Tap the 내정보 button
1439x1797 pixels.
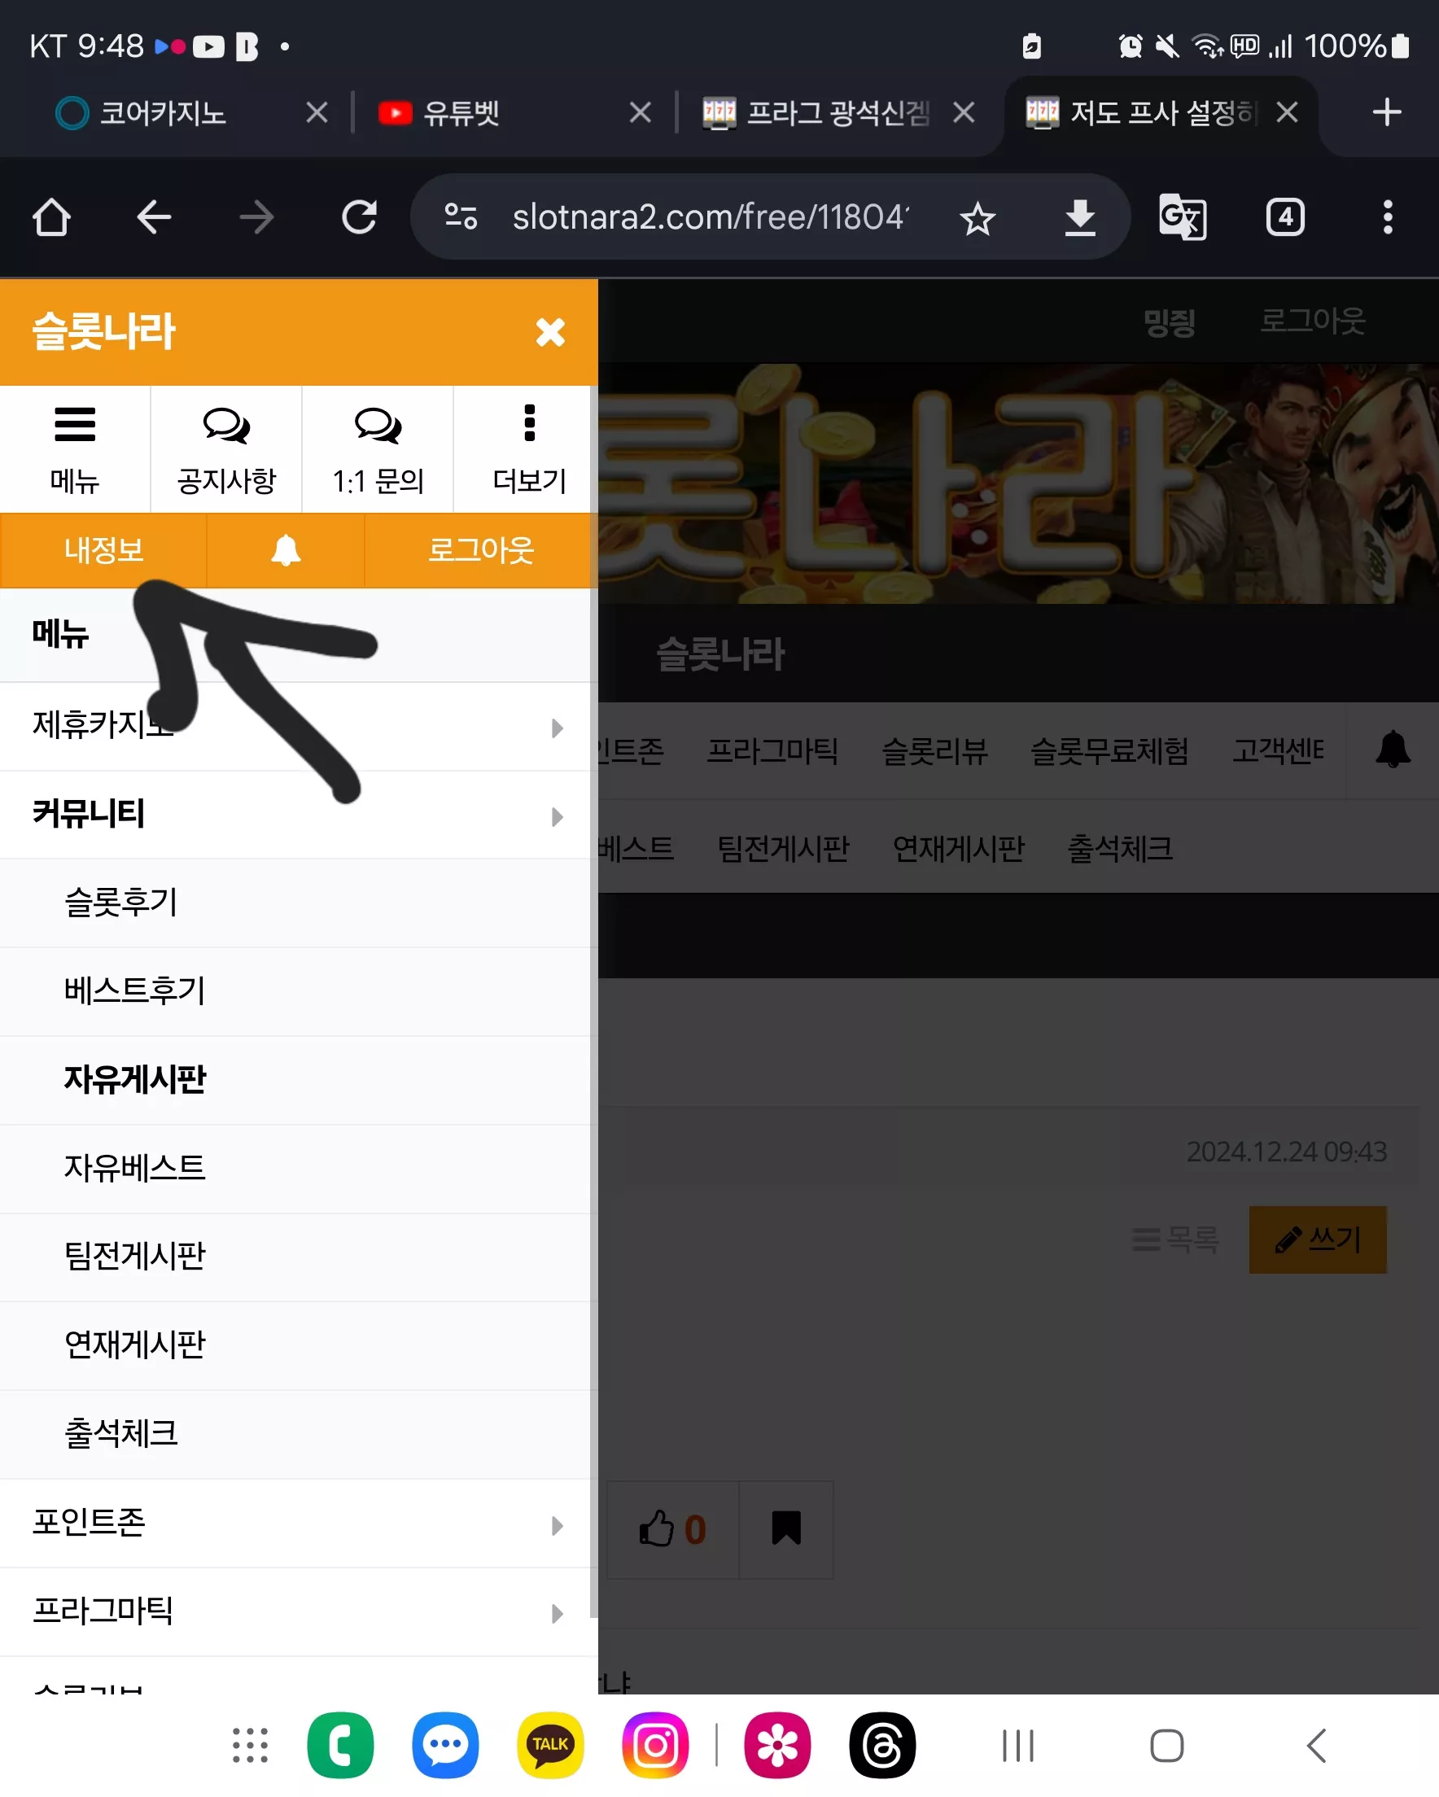point(103,550)
